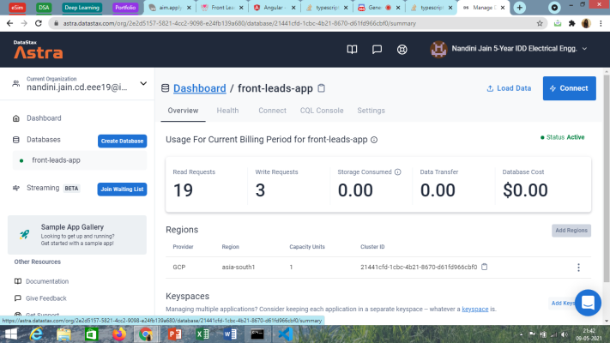This screenshot has width=610, height=343.
Task: Open the command prompt from taskbar
Action: tap(257, 334)
